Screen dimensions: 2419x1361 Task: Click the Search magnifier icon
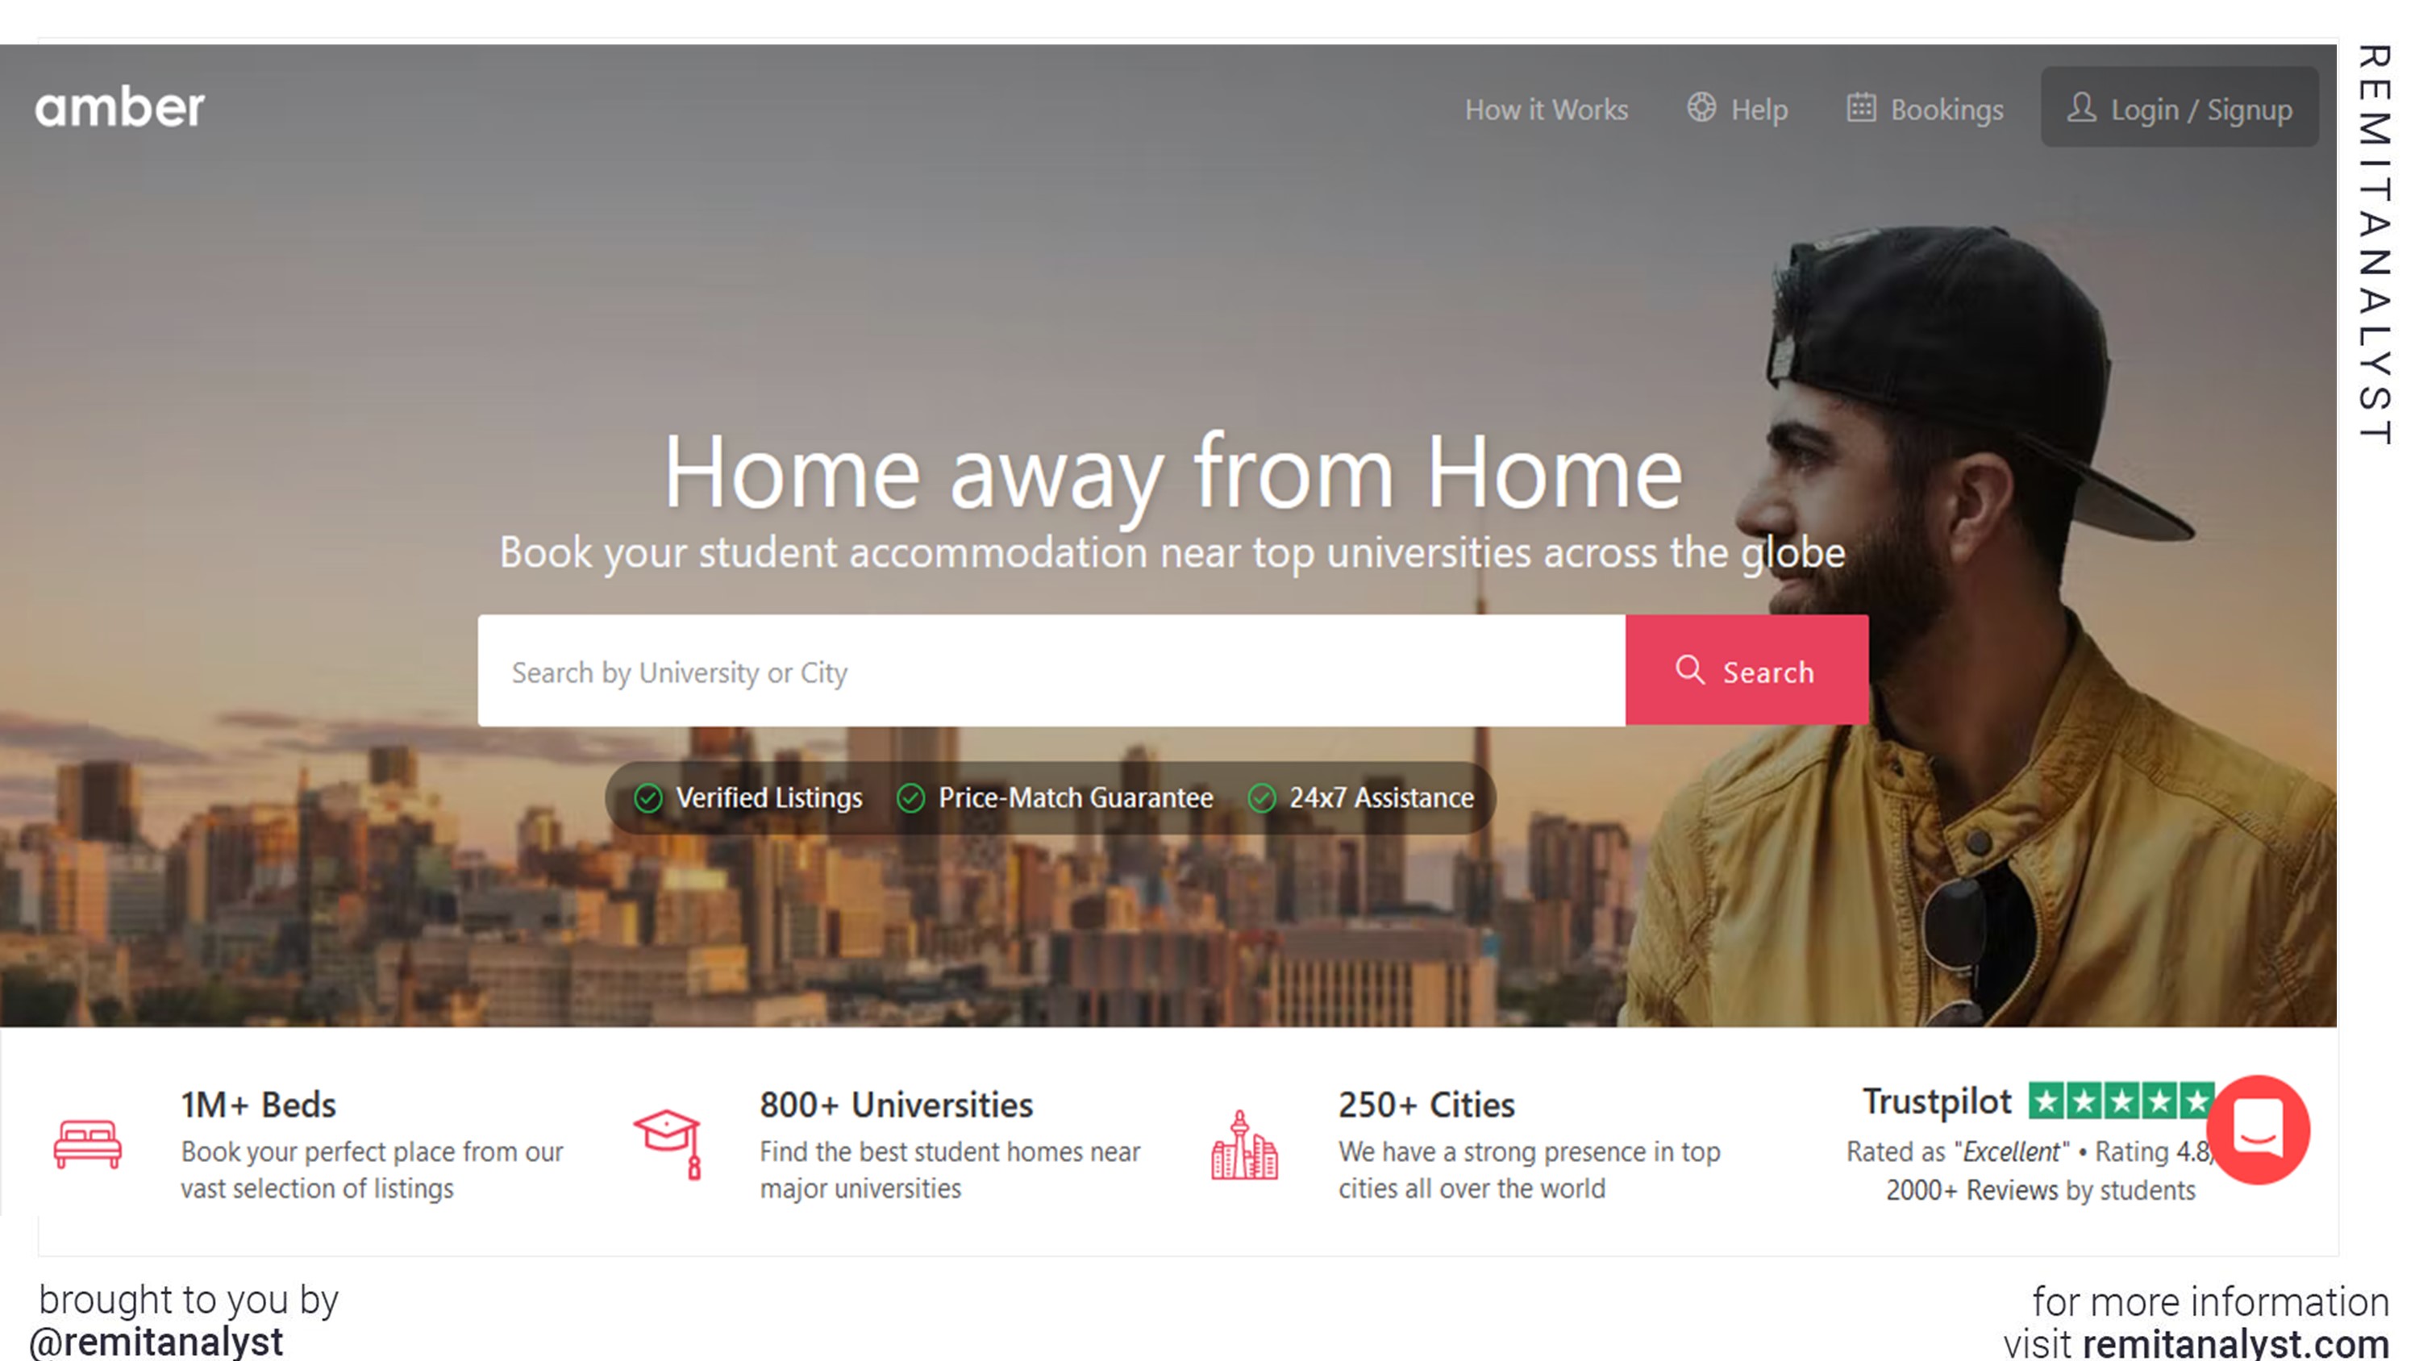click(x=1693, y=670)
